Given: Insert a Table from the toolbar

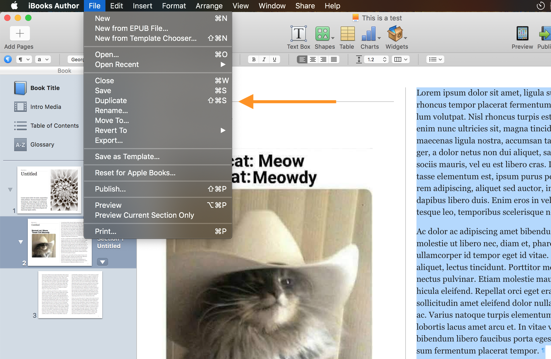Looking at the screenshot, I should 347,33.
